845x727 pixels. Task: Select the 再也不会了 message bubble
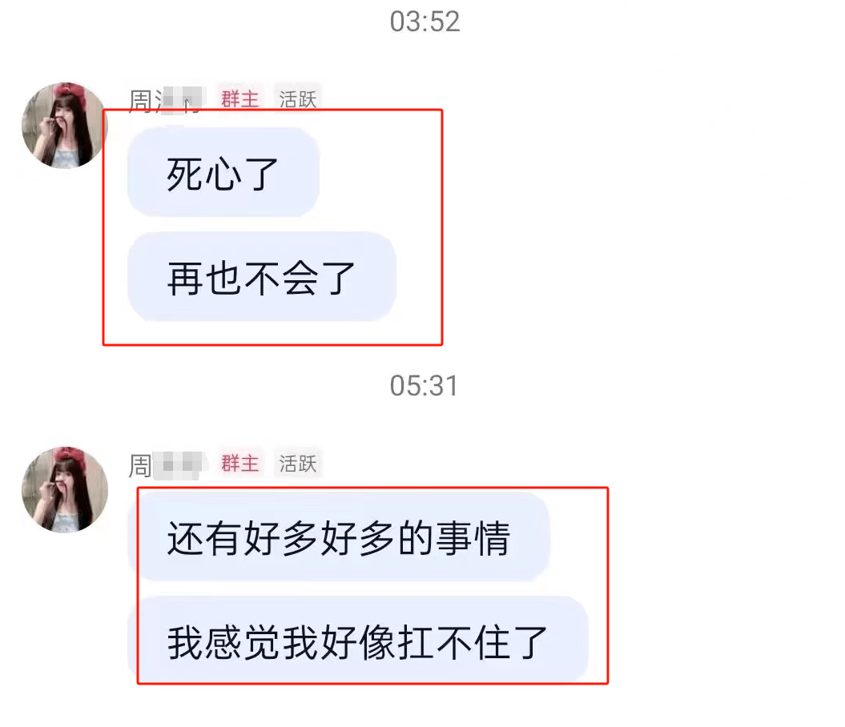pyautogui.click(x=262, y=277)
